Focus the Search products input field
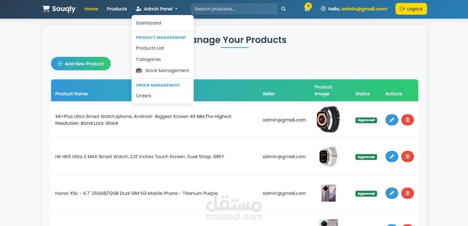The width and height of the screenshot is (468, 226). pos(234,9)
